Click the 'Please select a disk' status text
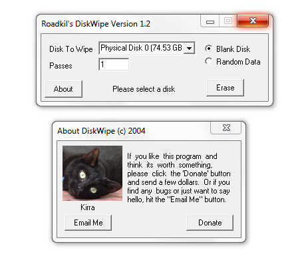The width and height of the screenshot is (308, 270). 144,89
